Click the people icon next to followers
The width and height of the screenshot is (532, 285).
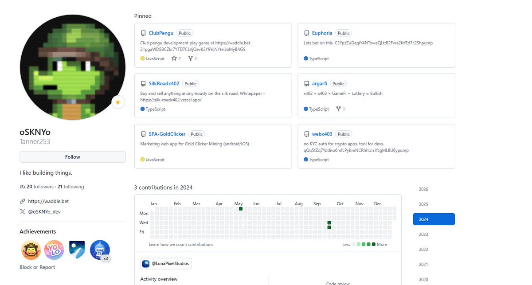pyautogui.click(x=22, y=187)
